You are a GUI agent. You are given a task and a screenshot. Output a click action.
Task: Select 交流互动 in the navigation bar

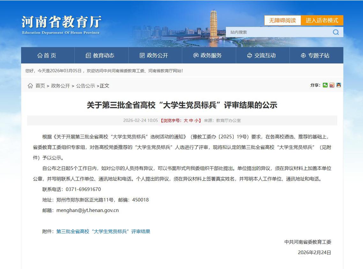pos(262,55)
